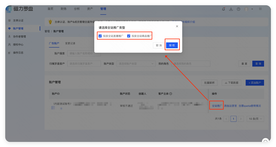Click the 账户搜索 input field
The image size is (276, 147).
pos(84,53)
